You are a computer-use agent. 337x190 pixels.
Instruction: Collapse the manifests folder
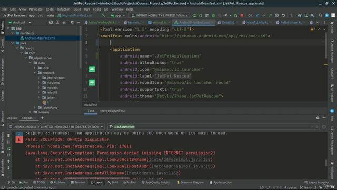pos(13,33)
